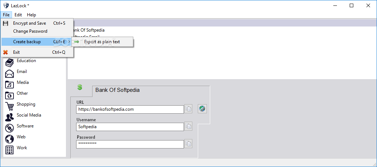This screenshot has height=167, width=377.
Task: Copy the Username with its clipboard icon
Action: tap(189, 126)
